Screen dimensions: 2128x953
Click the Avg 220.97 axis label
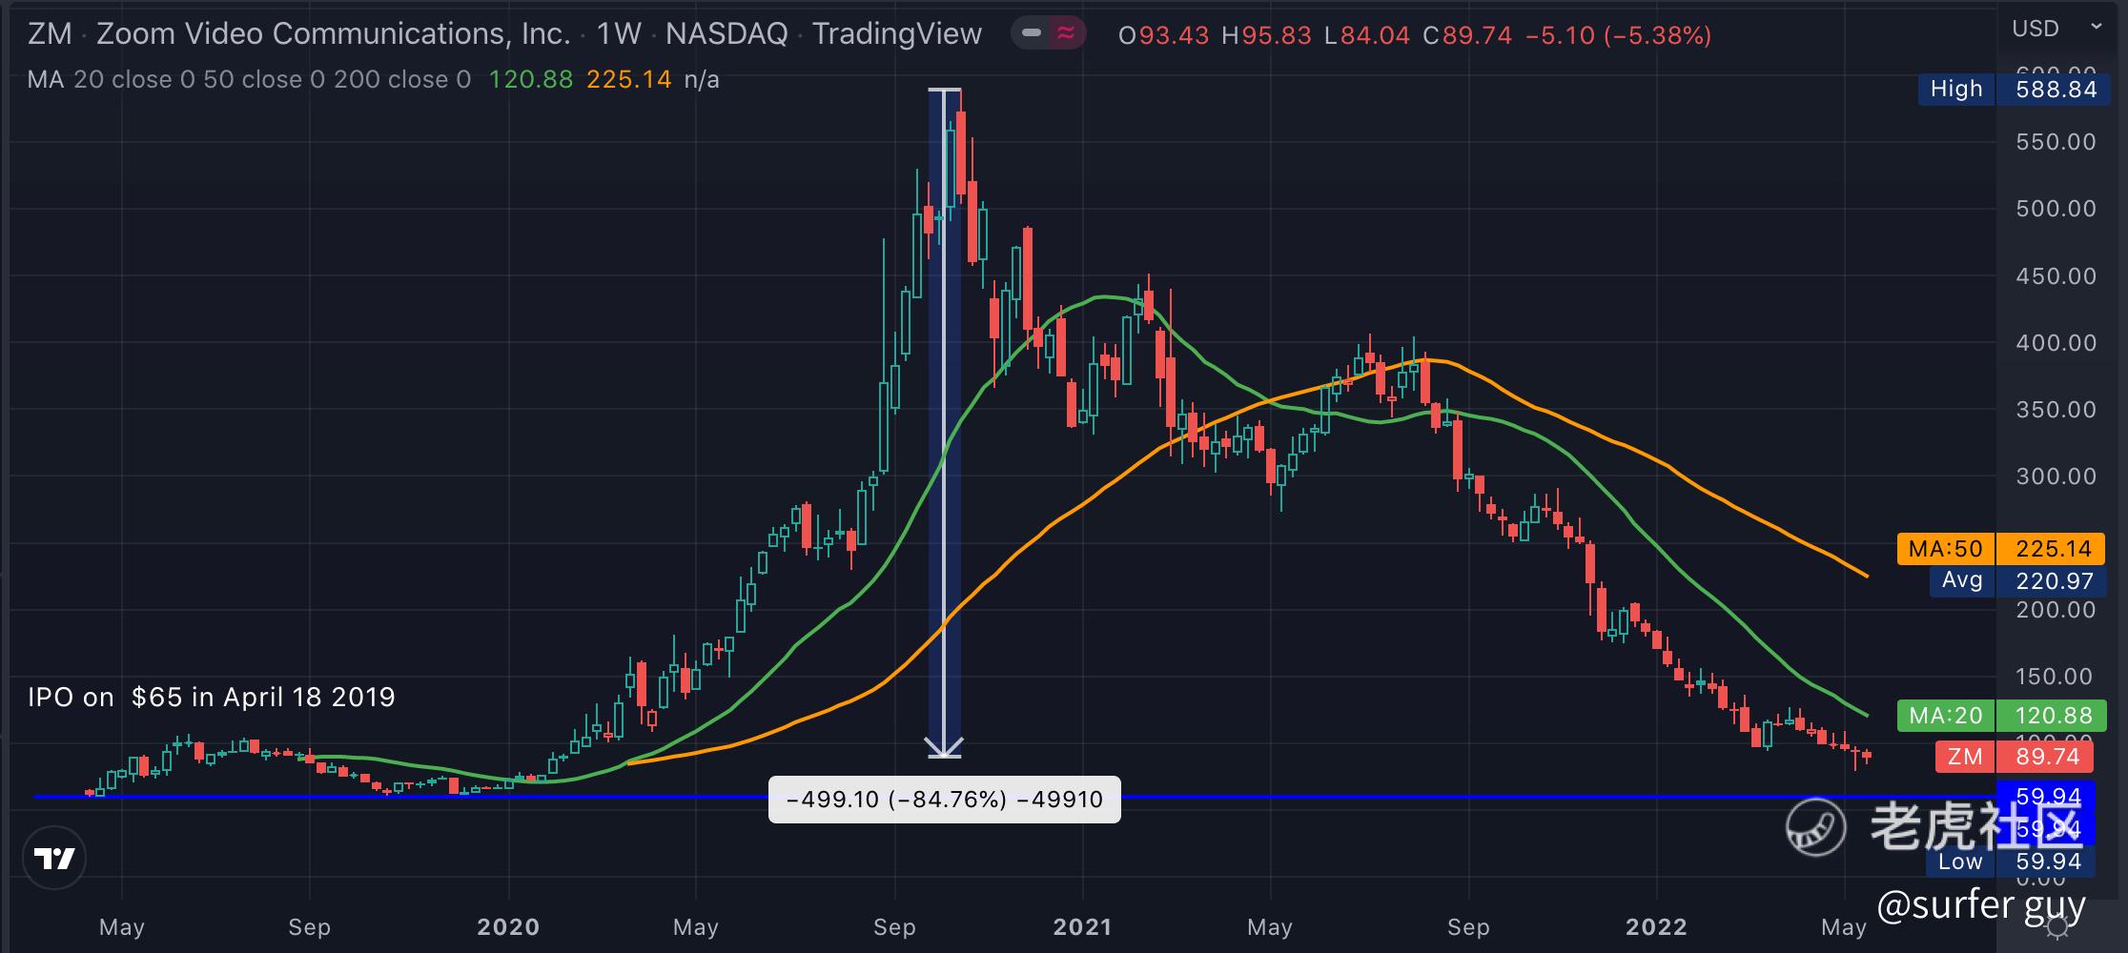2016,581
